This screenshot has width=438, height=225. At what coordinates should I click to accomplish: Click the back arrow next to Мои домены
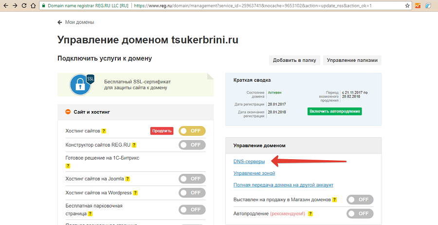(59, 22)
